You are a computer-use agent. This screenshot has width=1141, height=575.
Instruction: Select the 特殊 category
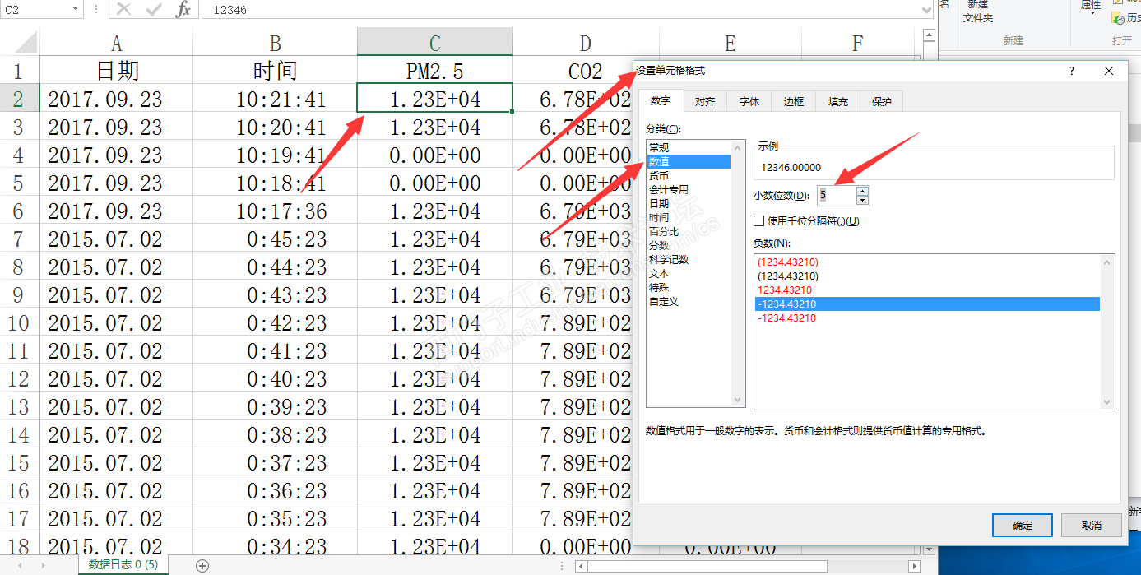click(x=689, y=287)
